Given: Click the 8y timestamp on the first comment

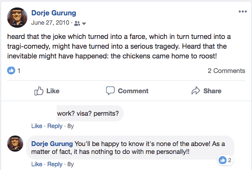Looking at the screenshot, I should (x=70, y=126).
